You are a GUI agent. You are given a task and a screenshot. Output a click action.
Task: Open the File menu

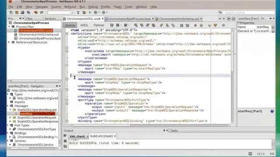tap(10, 7)
